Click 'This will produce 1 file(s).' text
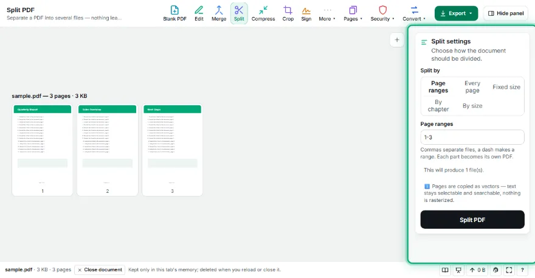 [x=454, y=170]
